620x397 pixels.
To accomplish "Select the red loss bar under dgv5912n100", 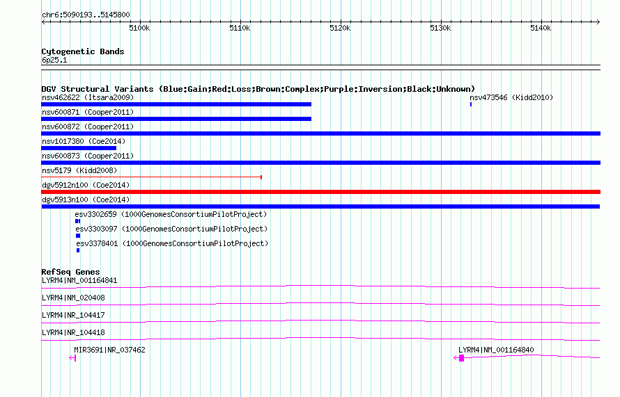I will [x=320, y=192].
